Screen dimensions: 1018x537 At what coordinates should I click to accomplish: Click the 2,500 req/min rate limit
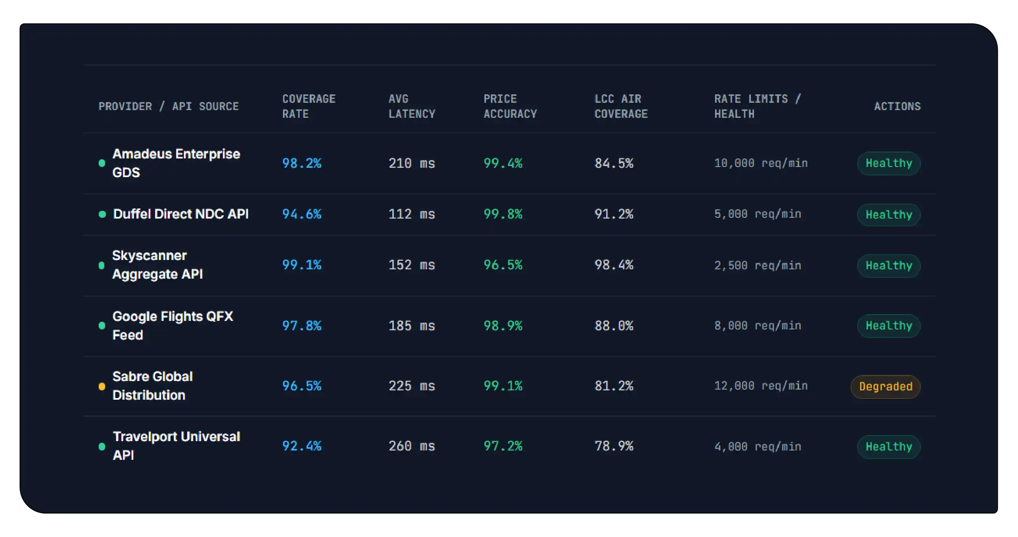click(758, 266)
